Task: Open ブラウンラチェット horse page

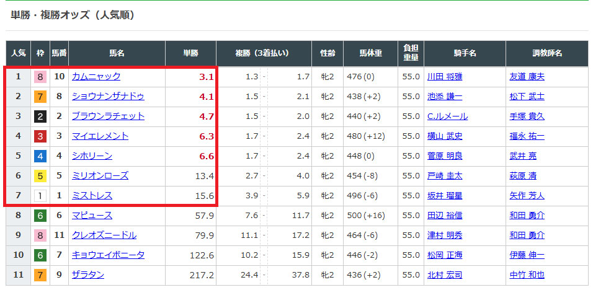Action: coord(108,116)
